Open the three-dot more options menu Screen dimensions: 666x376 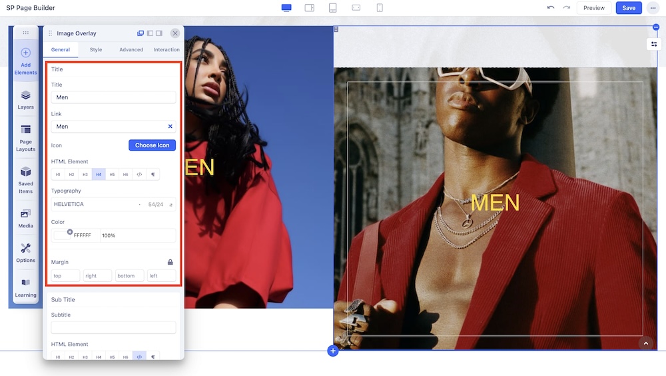(651, 8)
